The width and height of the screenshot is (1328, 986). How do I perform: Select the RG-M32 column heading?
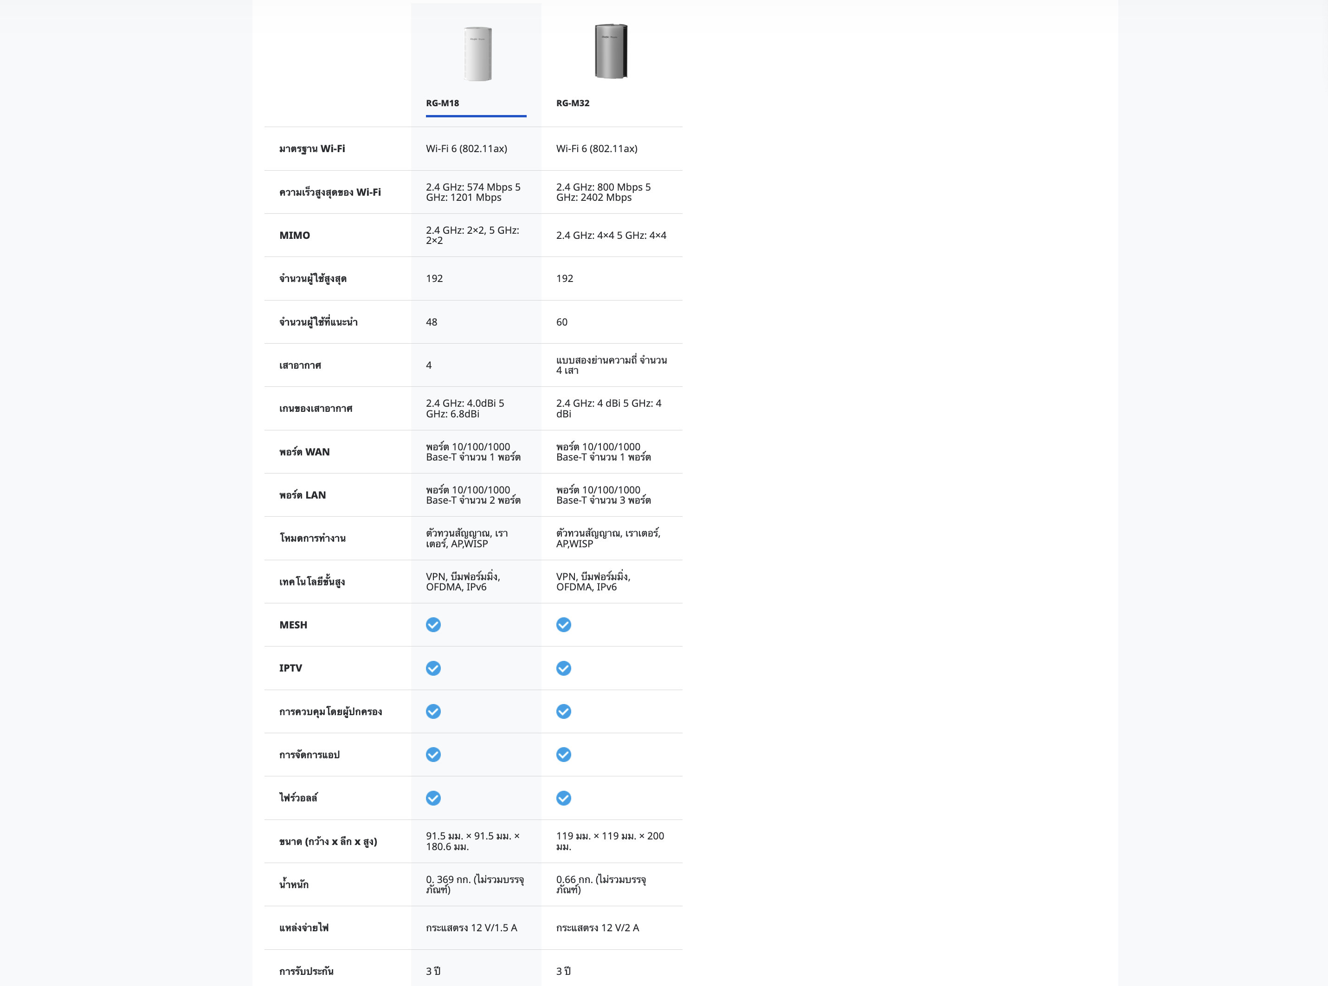573,102
